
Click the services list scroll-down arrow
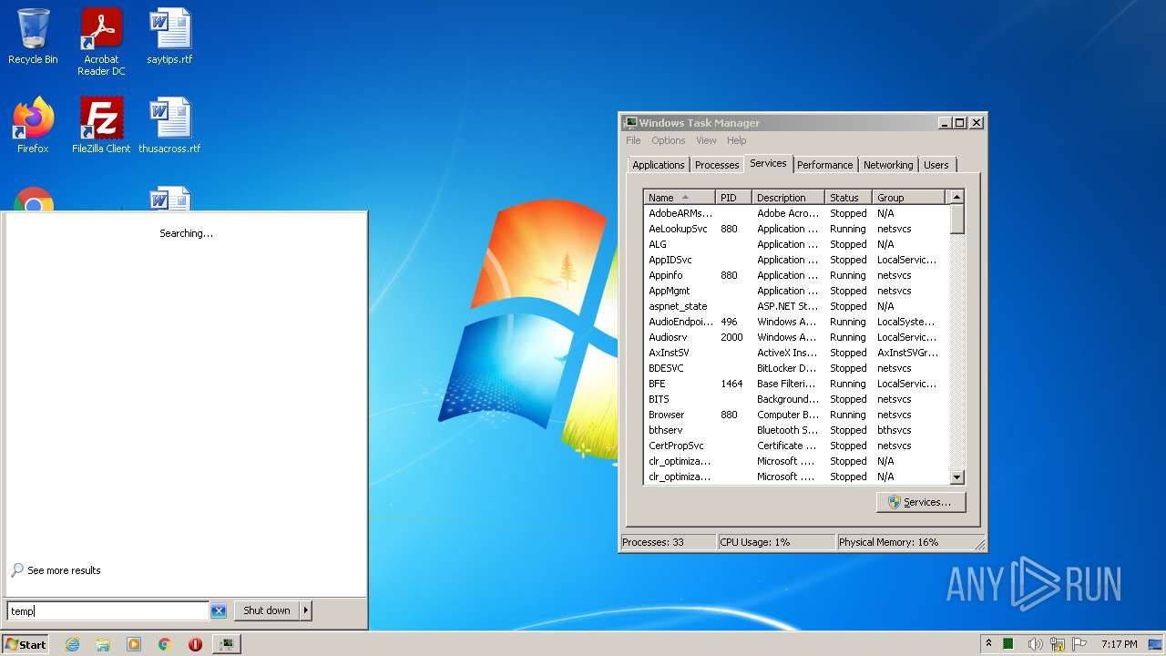956,477
